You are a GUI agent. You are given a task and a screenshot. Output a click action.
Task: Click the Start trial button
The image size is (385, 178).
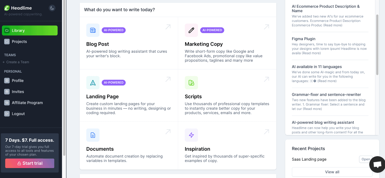30,163
